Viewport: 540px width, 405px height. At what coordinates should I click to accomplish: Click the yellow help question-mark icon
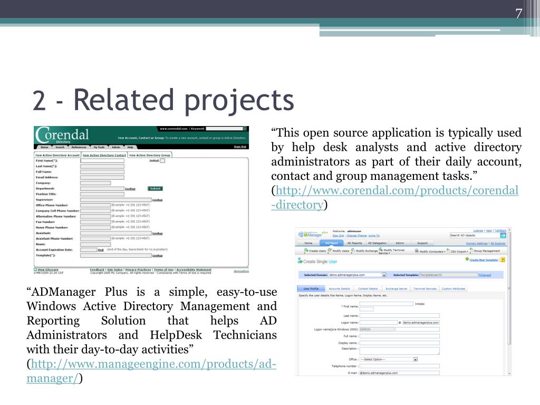[503, 259]
